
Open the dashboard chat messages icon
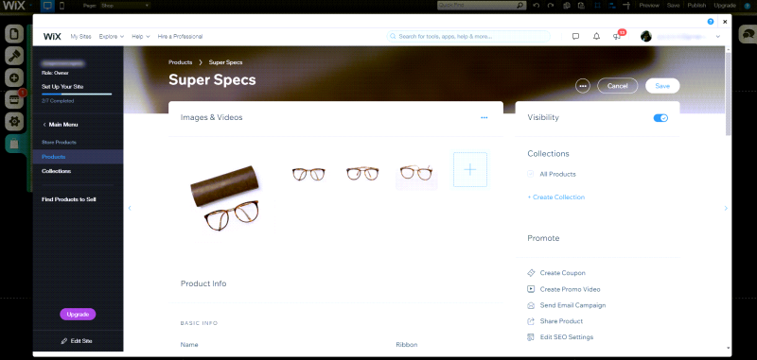coord(575,36)
